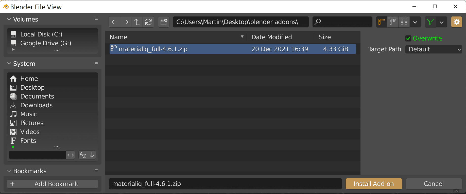Select materialiq_full-4.6.1.zip file
Screen dimensions: 466x194
tap(233, 49)
